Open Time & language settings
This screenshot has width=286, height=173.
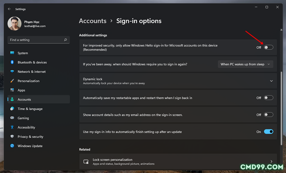[x=38, y=109]
